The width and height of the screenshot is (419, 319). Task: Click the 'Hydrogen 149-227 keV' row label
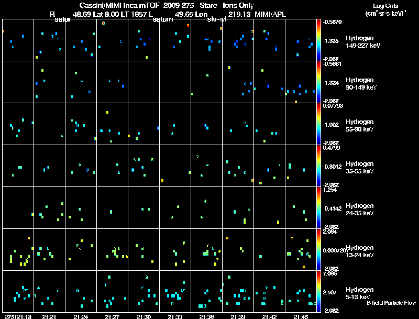(x=363, y=42)
